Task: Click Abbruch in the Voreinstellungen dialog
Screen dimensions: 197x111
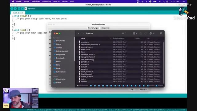Action: pyautogui.click(x=143, y=89)
